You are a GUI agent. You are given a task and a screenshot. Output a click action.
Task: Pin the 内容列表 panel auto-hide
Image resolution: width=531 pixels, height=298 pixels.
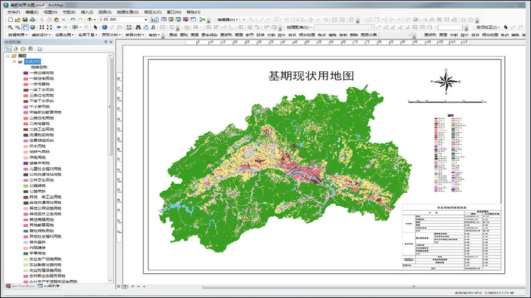106,42
